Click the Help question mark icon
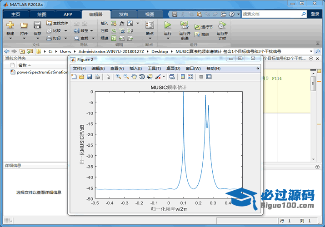The height and width of the screenshot is (227, 325). (232, 14)
